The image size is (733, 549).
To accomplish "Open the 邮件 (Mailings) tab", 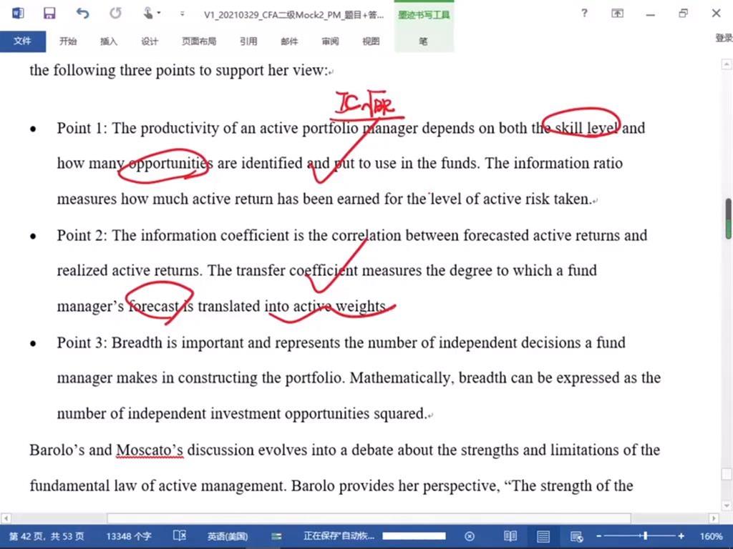I will pos(289,41).
